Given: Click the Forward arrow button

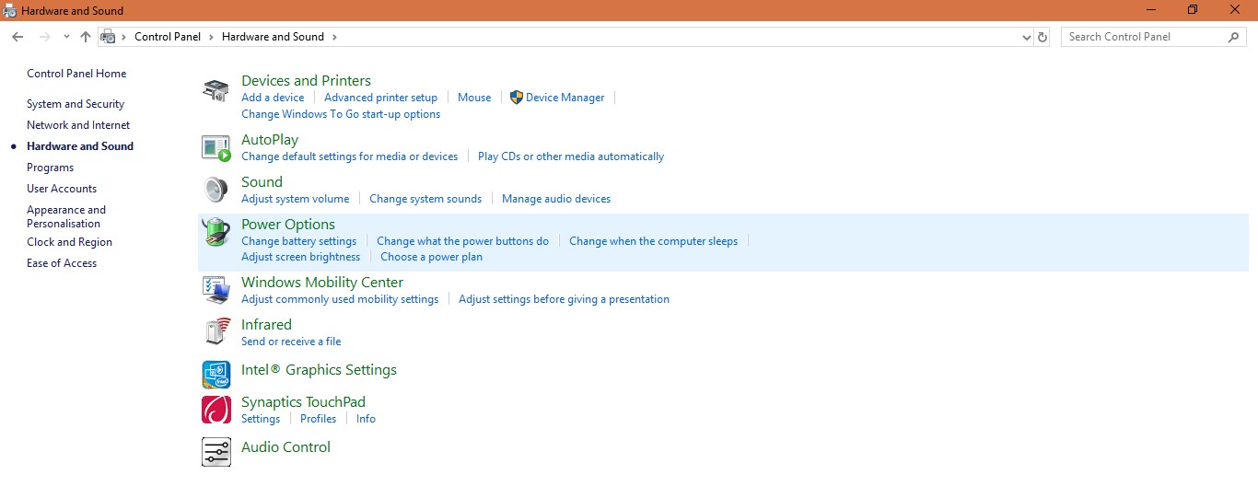Looking at the screenshot, I should [x=44, y=37].
